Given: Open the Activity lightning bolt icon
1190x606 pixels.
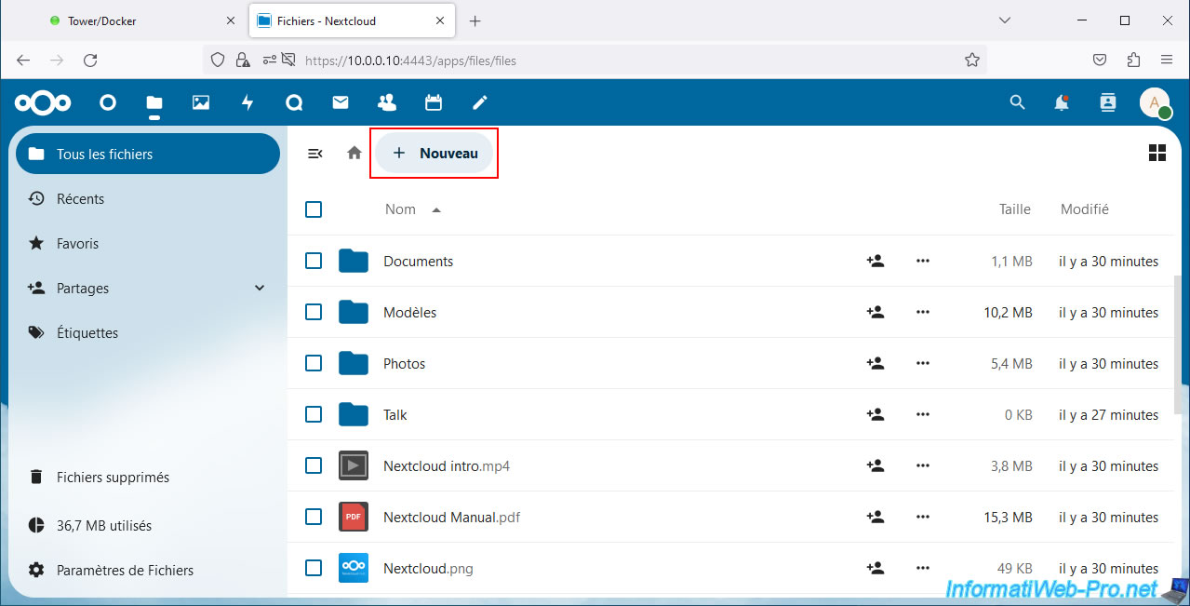Looking at the screenshot, I should pyautogui.click(x=247, y=102).
